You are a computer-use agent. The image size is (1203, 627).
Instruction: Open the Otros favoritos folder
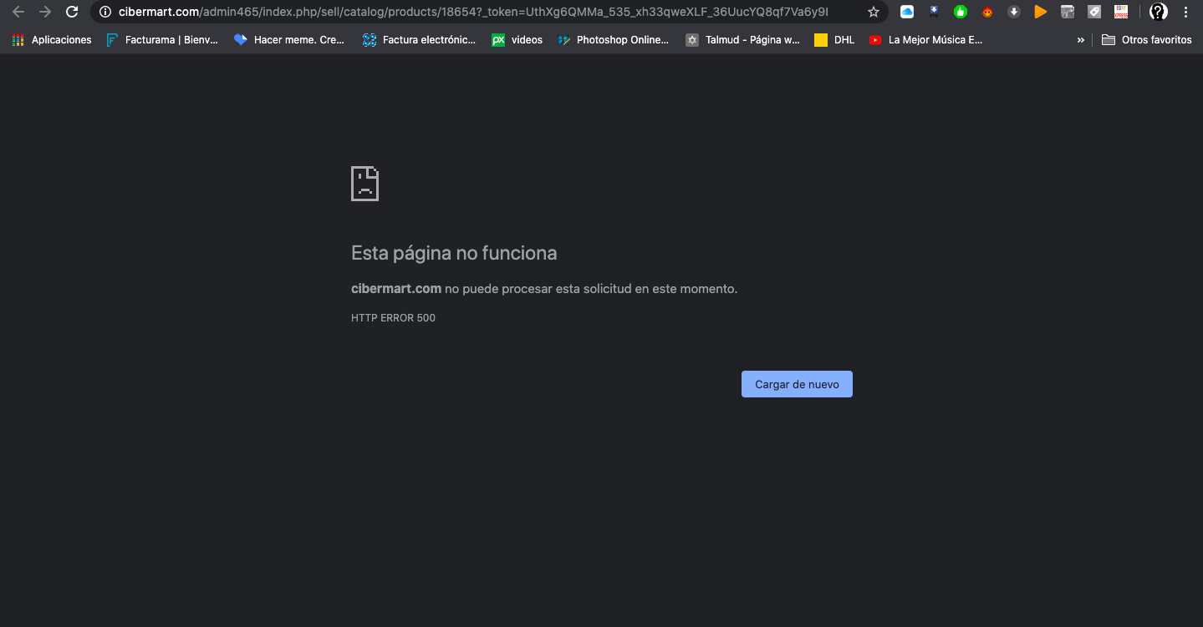tap(1147, 39)
